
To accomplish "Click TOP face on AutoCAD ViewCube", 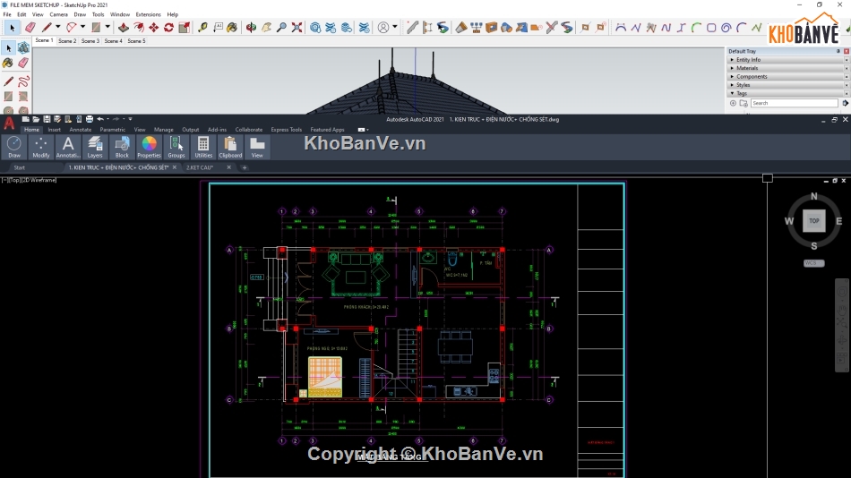I will click(814, 221).
